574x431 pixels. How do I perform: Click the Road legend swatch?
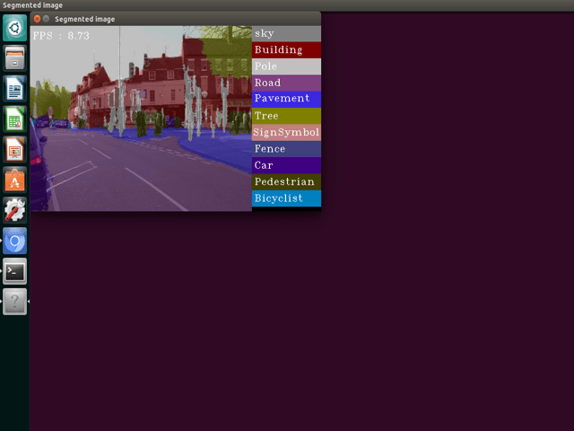pyautogui.click(x=286, y=83)
